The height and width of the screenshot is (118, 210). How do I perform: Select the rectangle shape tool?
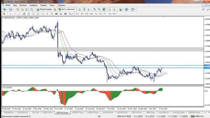click(66, 14)
